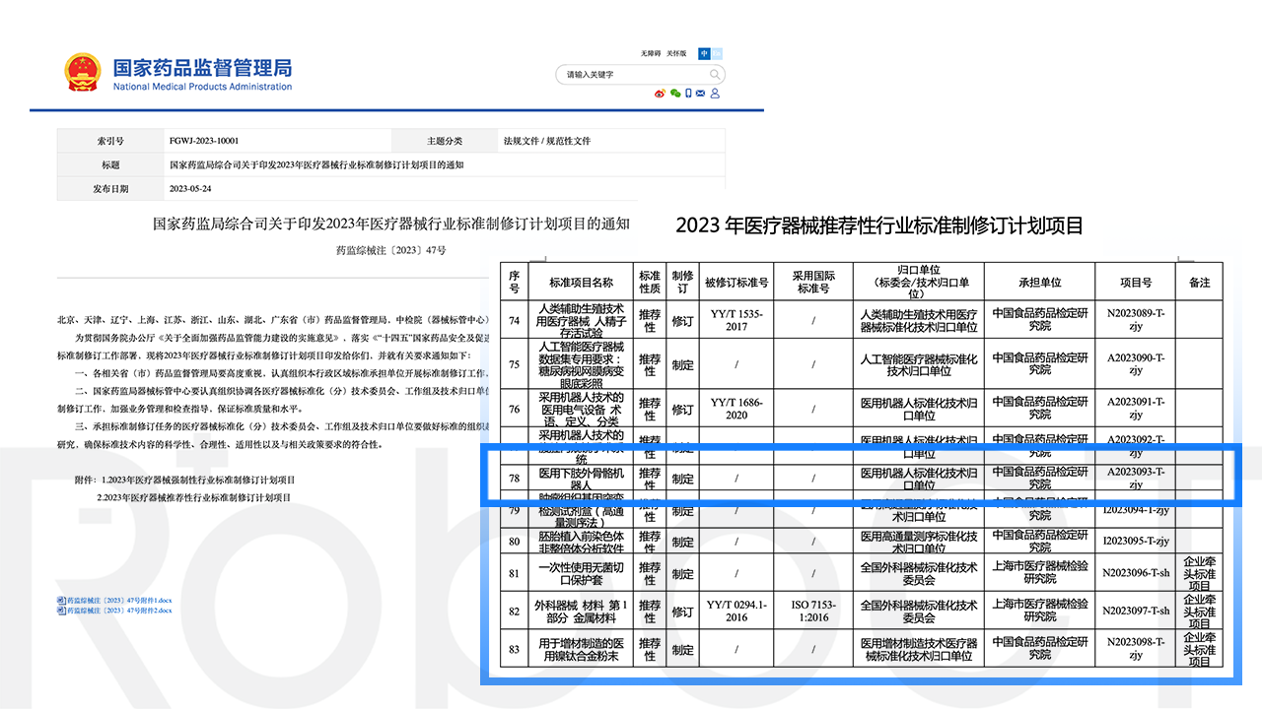Screen dimensions: 1262x709
Task: Open the 关怀版 care mode view
Action: (x=676, y=53)
